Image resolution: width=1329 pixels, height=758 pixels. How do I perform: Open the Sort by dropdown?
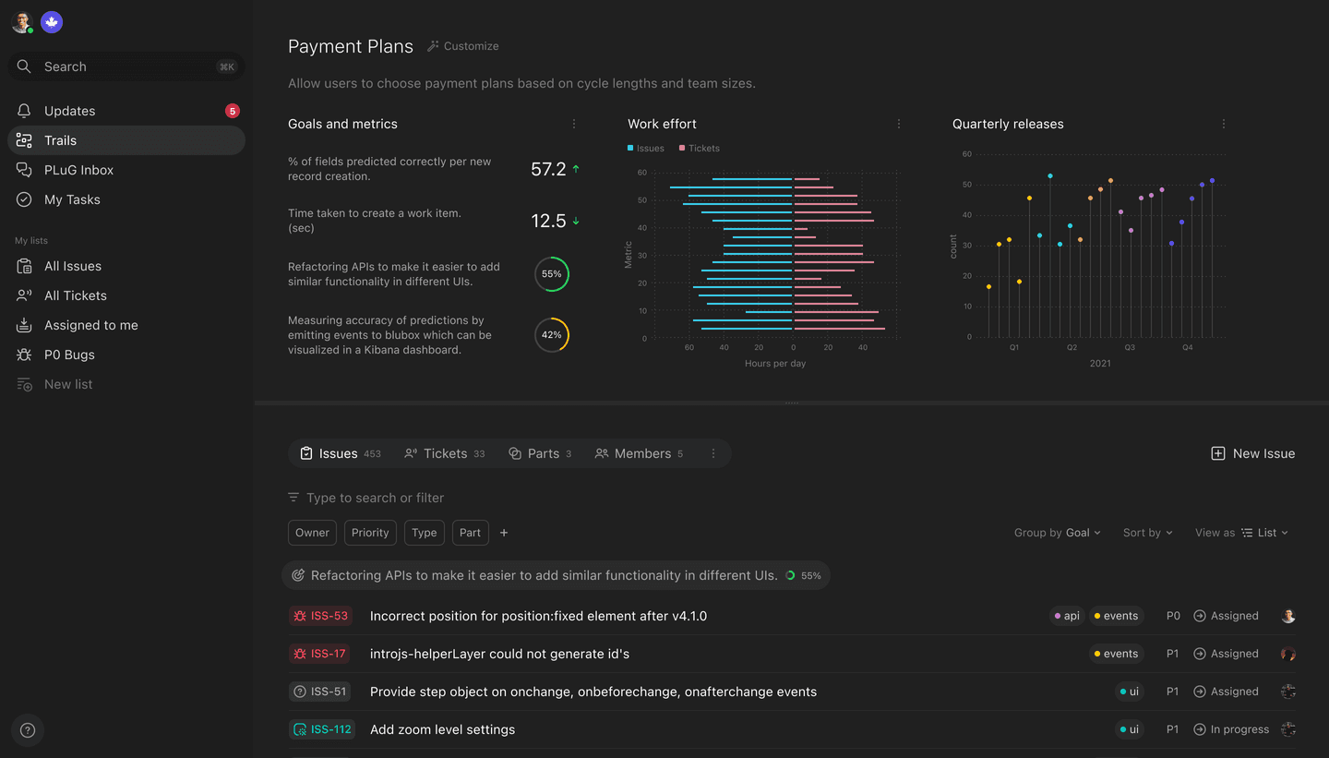pyautogui.click(x=1148, y=533)
